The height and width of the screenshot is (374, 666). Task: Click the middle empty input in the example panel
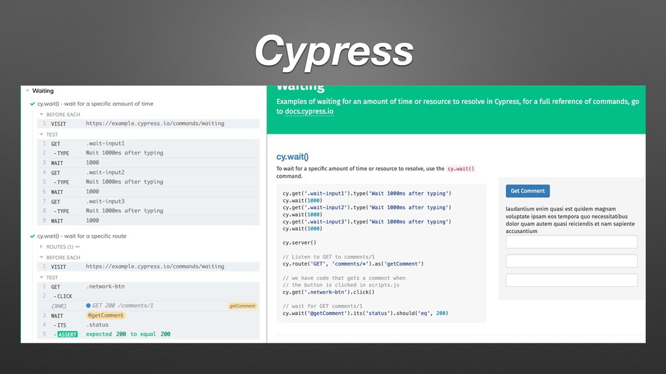coord(572,261)
